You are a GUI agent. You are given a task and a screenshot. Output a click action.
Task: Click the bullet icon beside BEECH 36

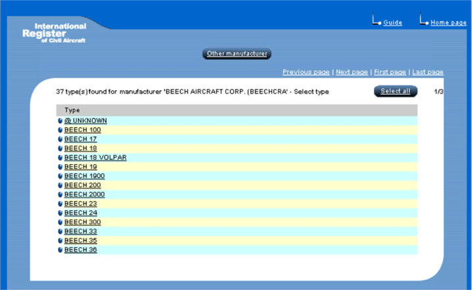pyautogui.click(x=60, y=250)
